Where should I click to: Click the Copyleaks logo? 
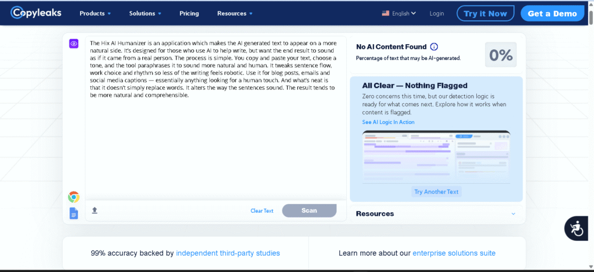[x=37, y=13]
